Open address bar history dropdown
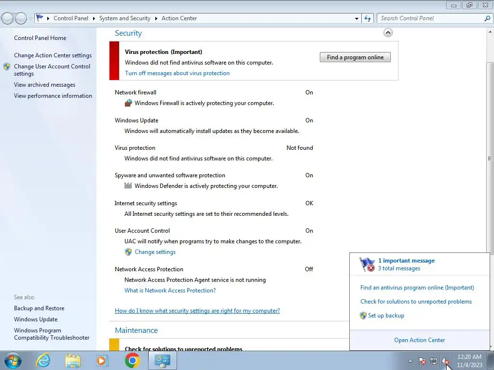This screenshot has width=494, height=370. 357,19
